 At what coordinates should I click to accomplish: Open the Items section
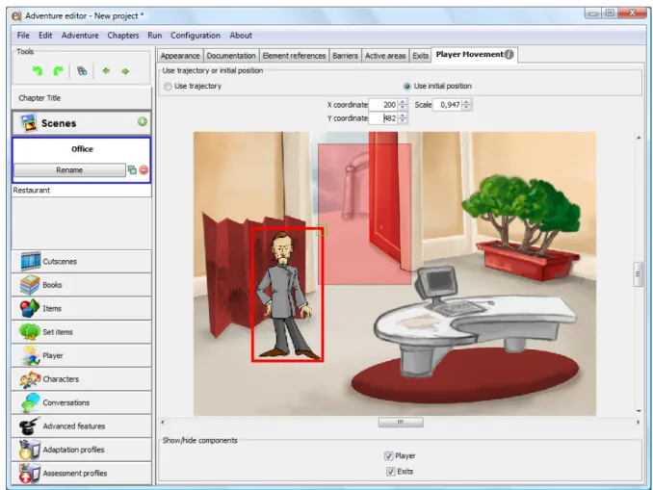[x=81, y=308]
